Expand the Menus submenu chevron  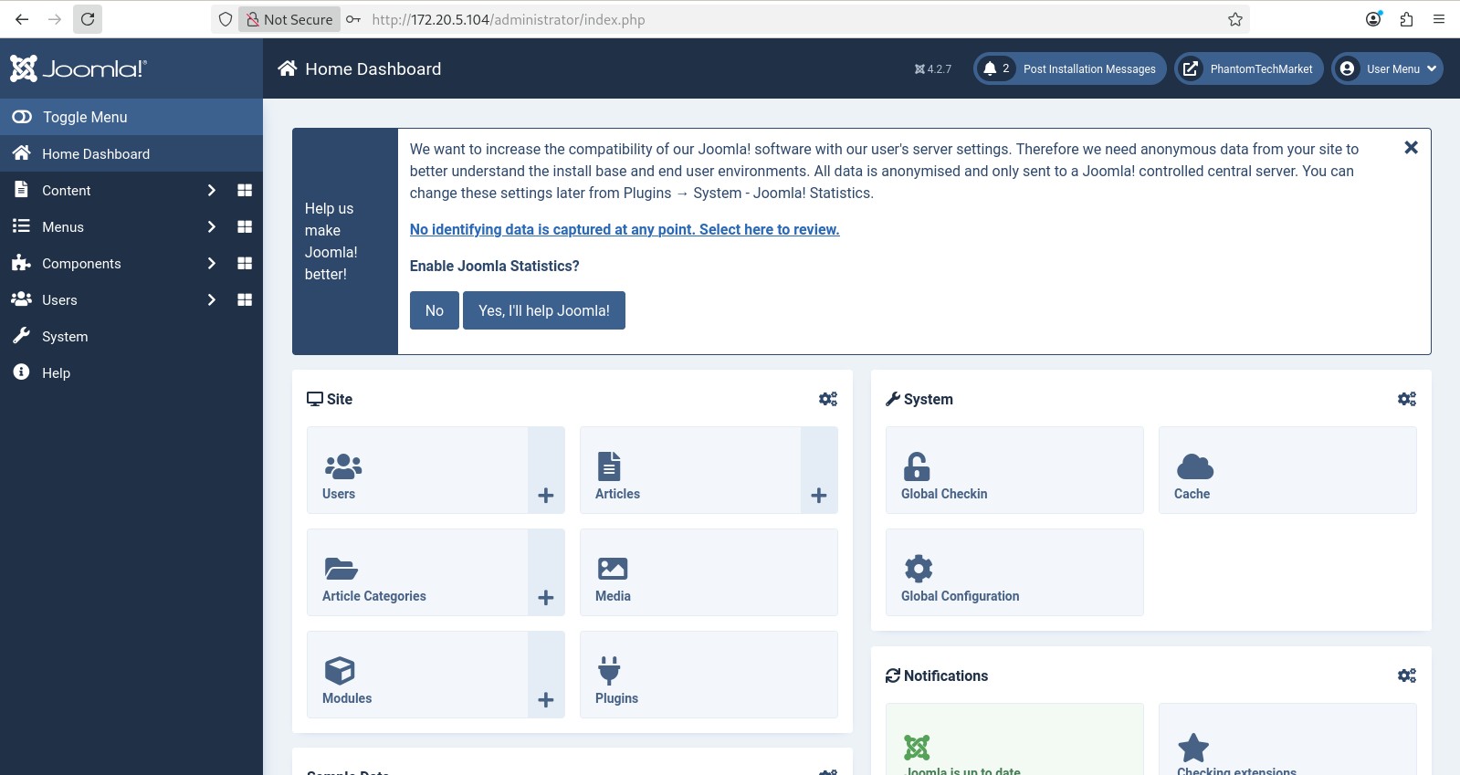211,226
